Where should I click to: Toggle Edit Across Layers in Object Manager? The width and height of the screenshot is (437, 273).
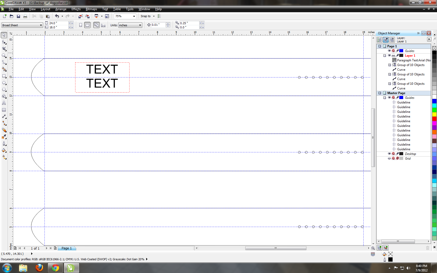[386, 40]
